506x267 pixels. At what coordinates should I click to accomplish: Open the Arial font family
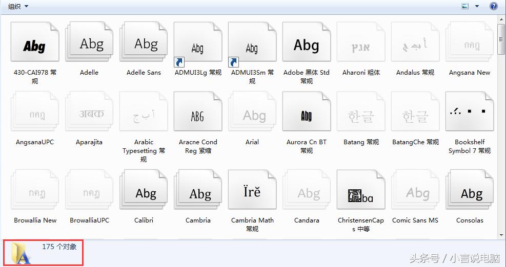pyautogui.click(x=252, y=115)
